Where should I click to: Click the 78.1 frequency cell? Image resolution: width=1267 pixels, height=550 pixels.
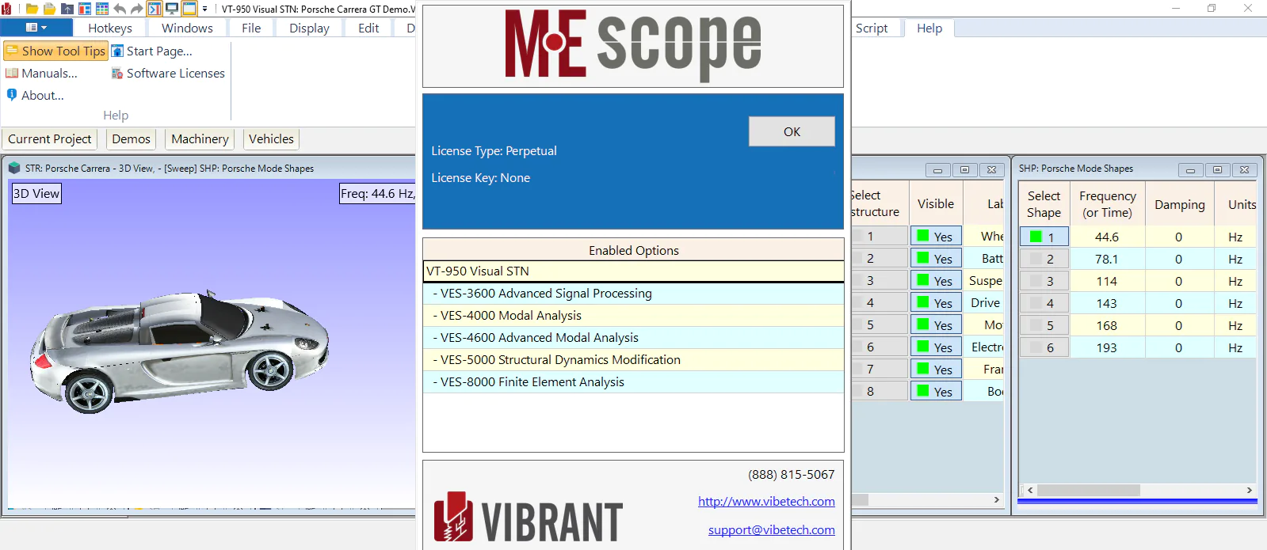coord(1107,259)
